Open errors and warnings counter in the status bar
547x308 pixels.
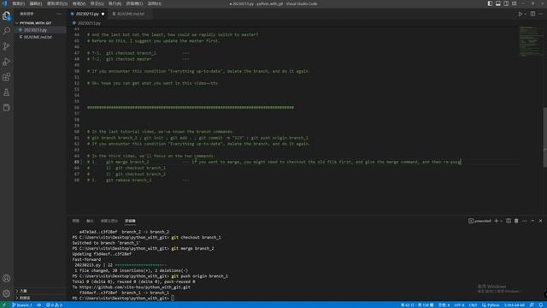pyautogui.click(x=54, y=305)
